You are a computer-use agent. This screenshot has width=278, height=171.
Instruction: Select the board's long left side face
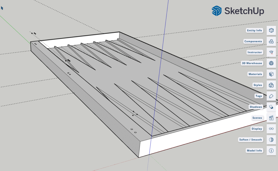[81, 100]
